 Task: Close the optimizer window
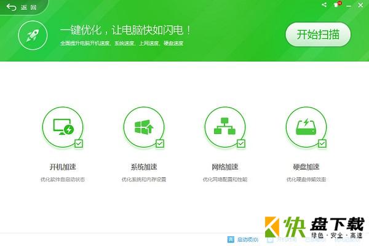coord(360,5)
